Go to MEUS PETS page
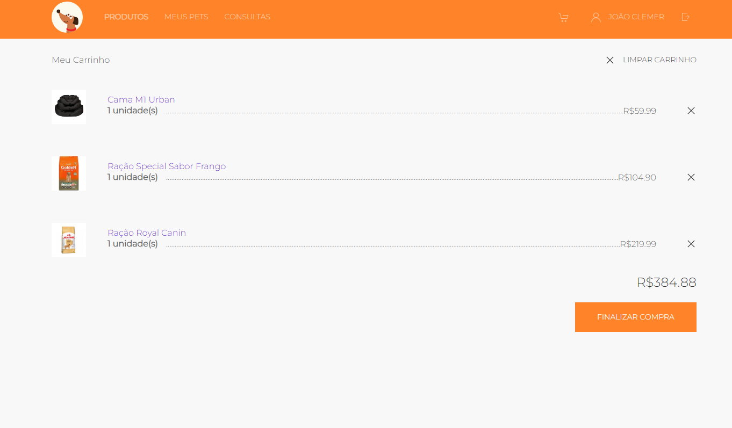The width and height of the screenshot is (732, 428). (186, 17)
